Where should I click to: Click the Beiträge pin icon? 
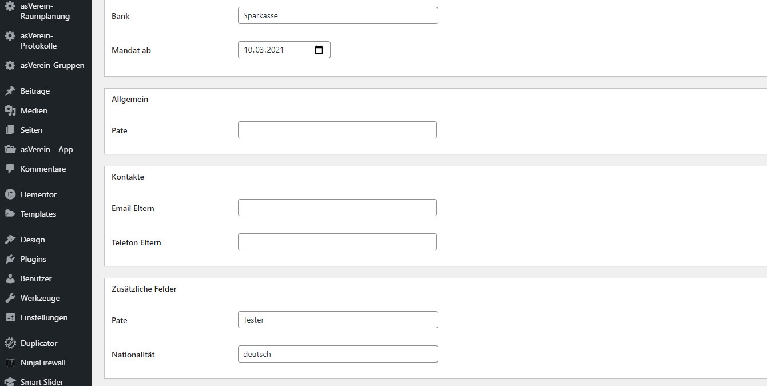tap(10, 91)
